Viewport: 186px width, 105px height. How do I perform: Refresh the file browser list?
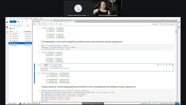point(26,22)
